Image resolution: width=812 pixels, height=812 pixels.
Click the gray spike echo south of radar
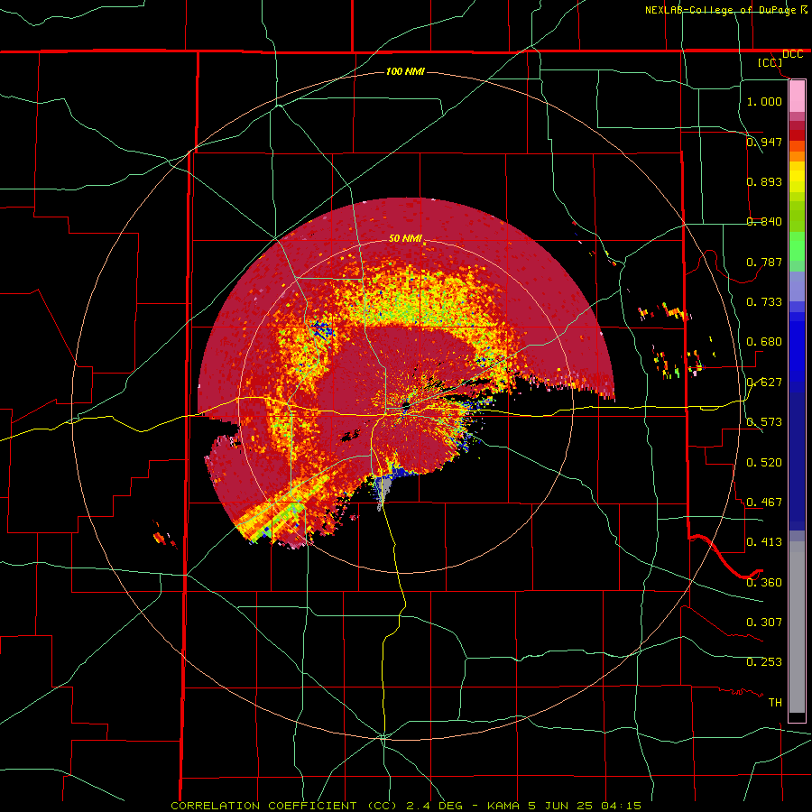tap(383, 491)
